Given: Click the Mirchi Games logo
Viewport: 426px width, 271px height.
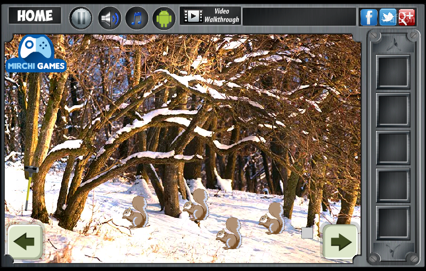Looking at the screenshot, I should point(36,54).
